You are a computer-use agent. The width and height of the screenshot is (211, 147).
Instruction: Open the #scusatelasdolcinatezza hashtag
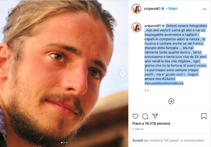(164, 83)
